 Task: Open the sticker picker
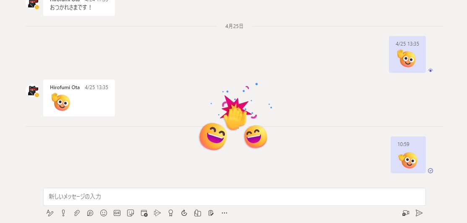pos(130,213)
